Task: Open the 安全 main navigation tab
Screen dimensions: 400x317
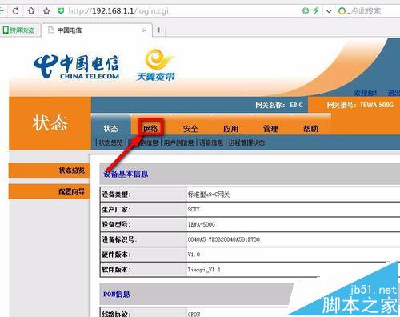Action: (x=190, y=129)
